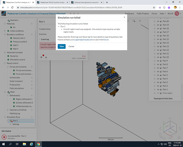Hide Part 11 using eye icon
Screen dimensions: 183x147
pos(158,54)
